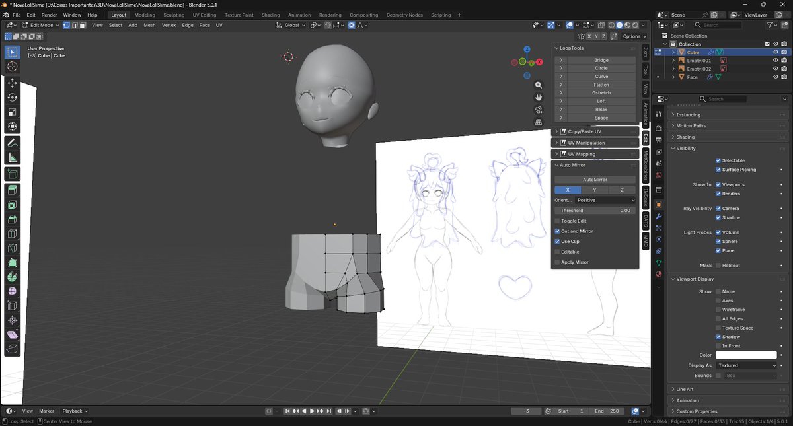Click the Relax LoopTools button
The width and height of the screenshot is (793, 426).
click(x=601, y=110)
